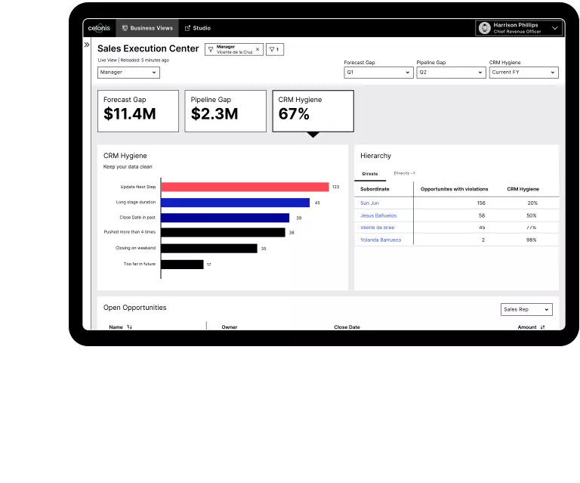Click the Too far in future bar

click(x=182, y=265)
